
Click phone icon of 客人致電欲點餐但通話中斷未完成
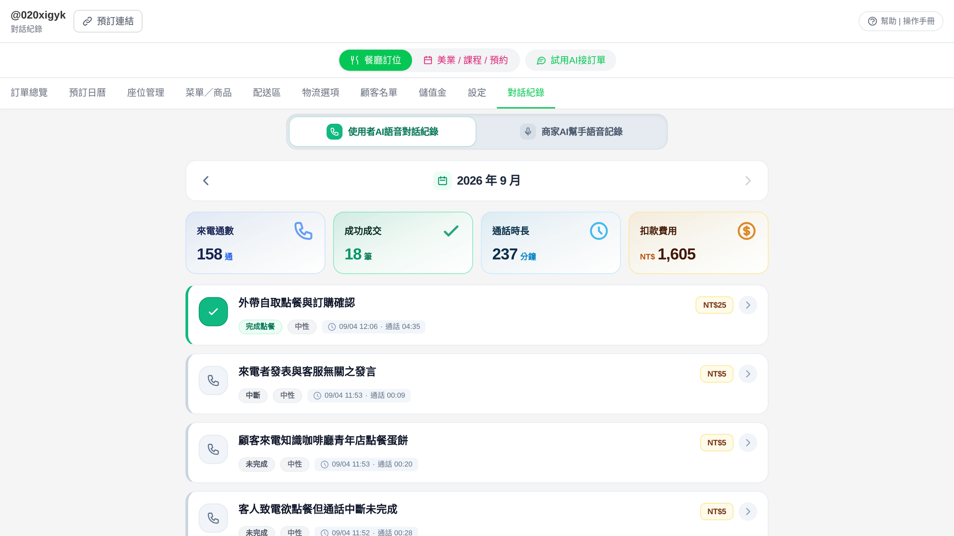[213, 518]
